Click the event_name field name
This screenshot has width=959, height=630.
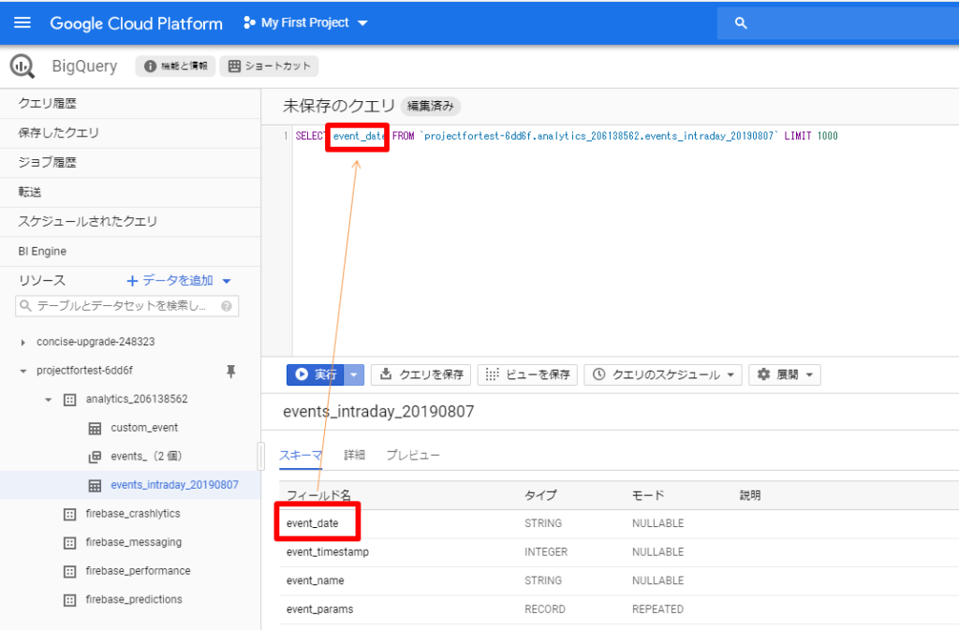[315, 580]
